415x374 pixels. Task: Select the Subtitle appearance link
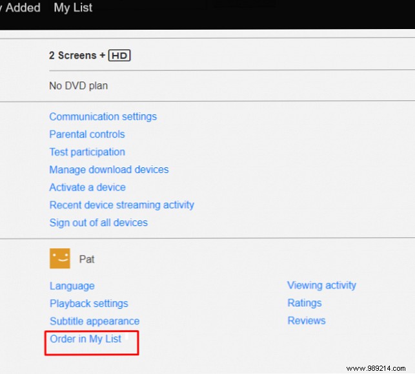point(94,321)
